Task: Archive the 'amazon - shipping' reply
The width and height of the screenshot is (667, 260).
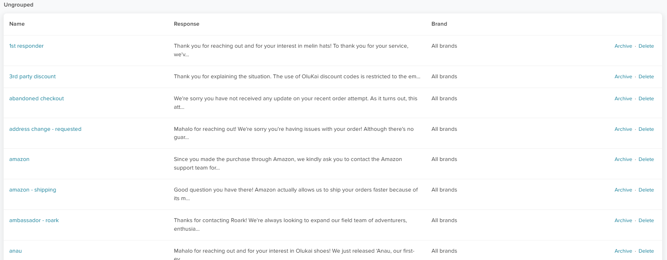Action: point(623,190)
